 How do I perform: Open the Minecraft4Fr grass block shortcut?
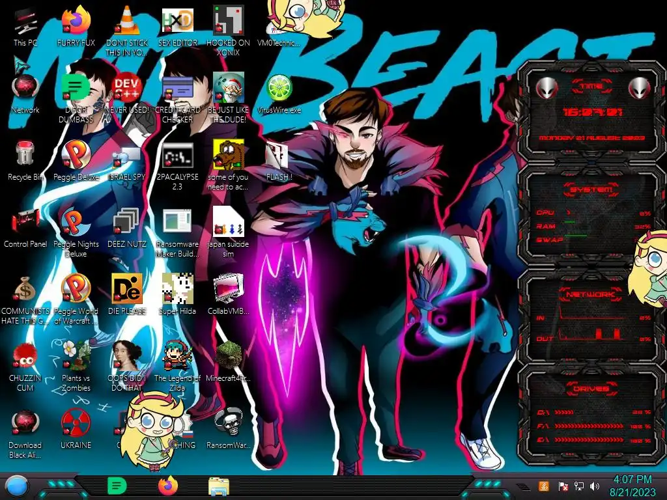tap(228, 362)
